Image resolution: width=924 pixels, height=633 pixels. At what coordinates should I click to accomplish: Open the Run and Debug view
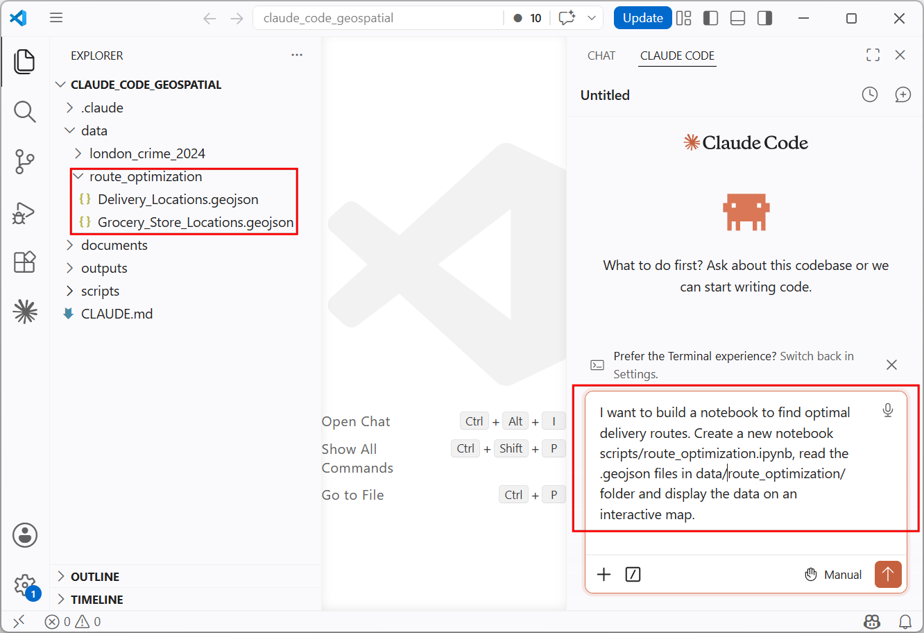(x=25, y=212)
